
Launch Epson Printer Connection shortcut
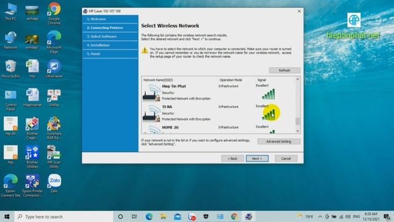pos(32,186)
